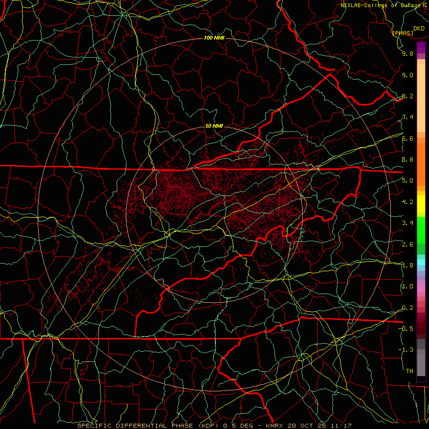Image resolution: width=429 pixels, height=429 pixels.
Task: Click the [PHAS] units label
Action: pos(403,33)
